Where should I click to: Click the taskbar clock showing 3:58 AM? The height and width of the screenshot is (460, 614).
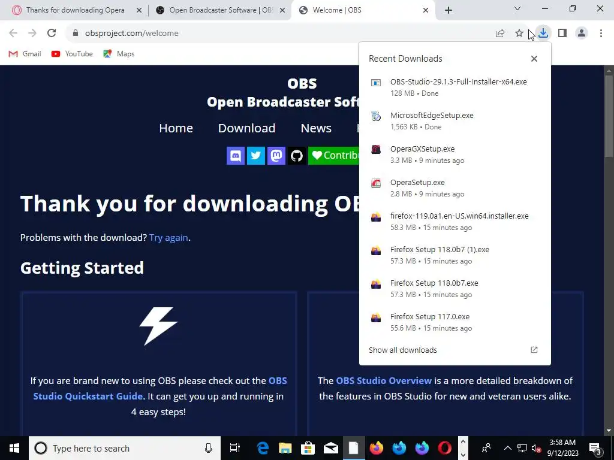(x=562, y=448)
